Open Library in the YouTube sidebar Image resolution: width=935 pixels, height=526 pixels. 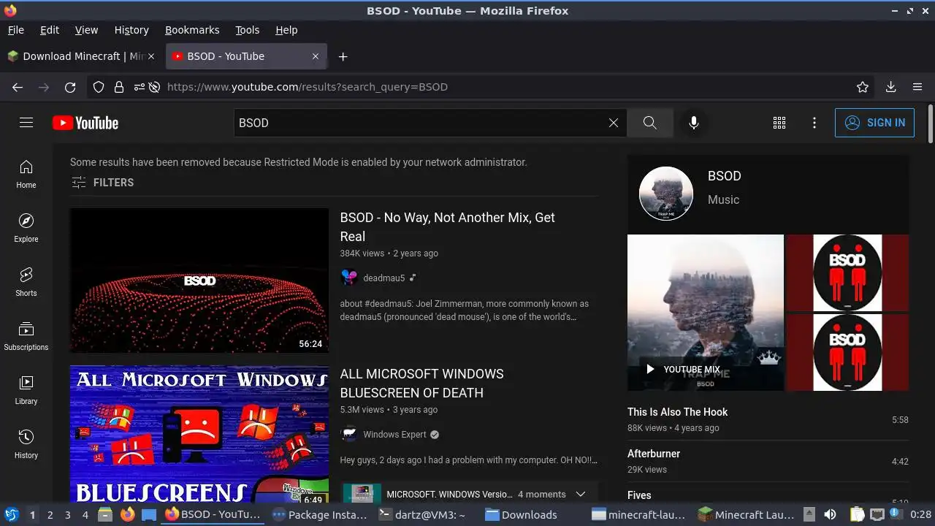(26, 391)
